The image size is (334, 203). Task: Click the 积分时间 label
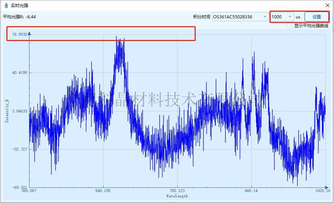pyautogui.click(x=201, y=17)
